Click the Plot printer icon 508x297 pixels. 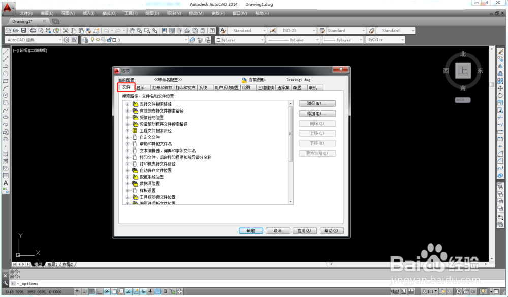(x=33, y=31)
